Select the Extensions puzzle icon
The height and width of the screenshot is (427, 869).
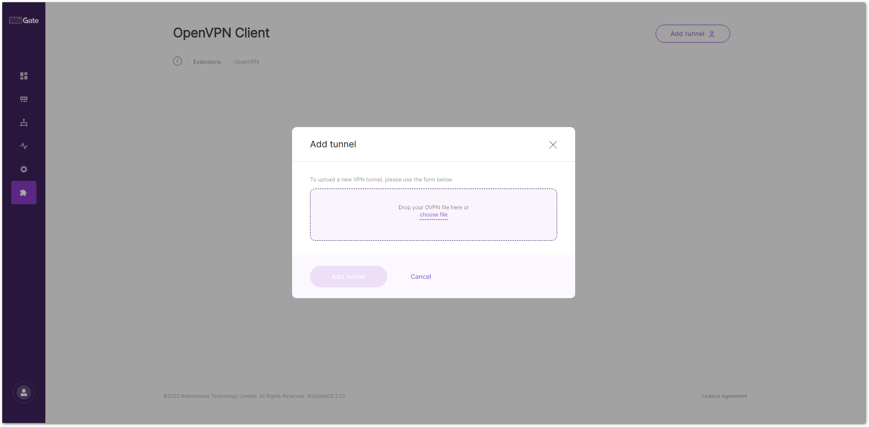23,192
